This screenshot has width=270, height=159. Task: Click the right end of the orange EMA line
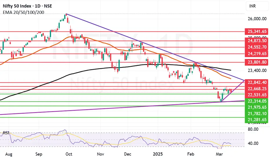click(231, 79)
